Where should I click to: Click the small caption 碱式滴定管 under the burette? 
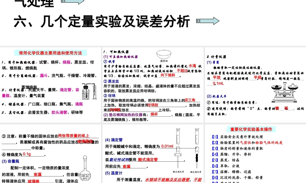(196, 172)
